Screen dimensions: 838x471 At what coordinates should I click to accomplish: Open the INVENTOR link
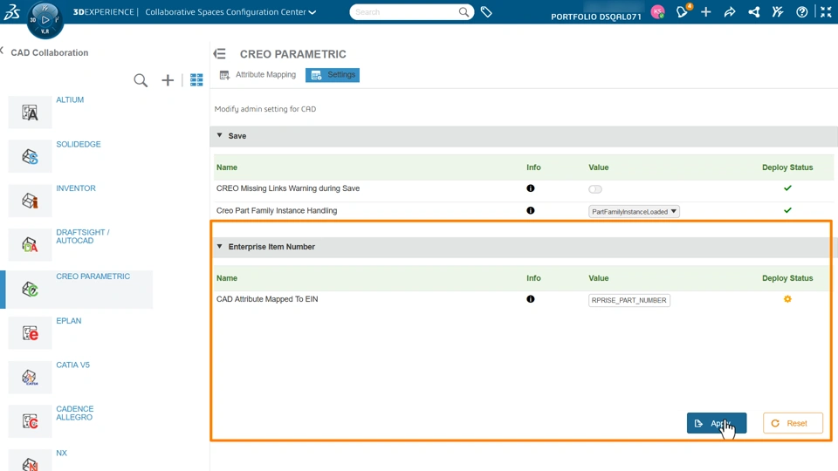(76, 188)
